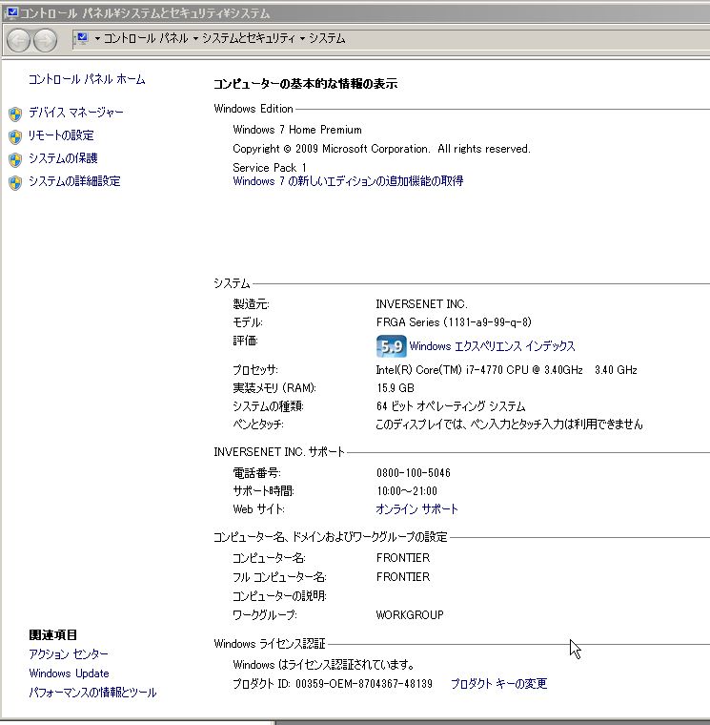Image resolution: width=710 pixels, height=725 pixels.
Task: Click the Service Pack 1 text
Action: pos(270,168)
